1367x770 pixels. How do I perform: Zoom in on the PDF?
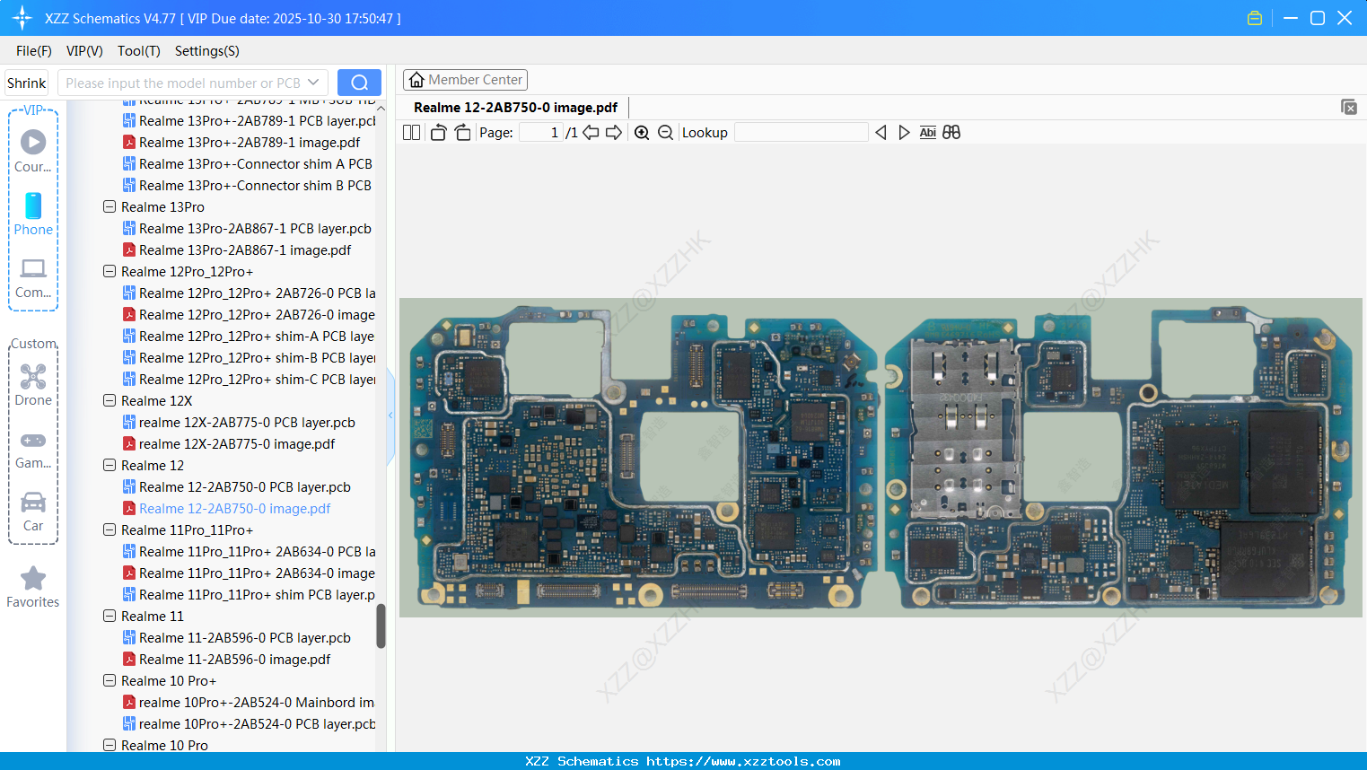coord(642,133)
